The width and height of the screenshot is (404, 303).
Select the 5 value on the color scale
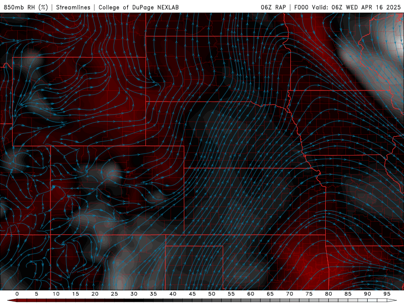36,294
